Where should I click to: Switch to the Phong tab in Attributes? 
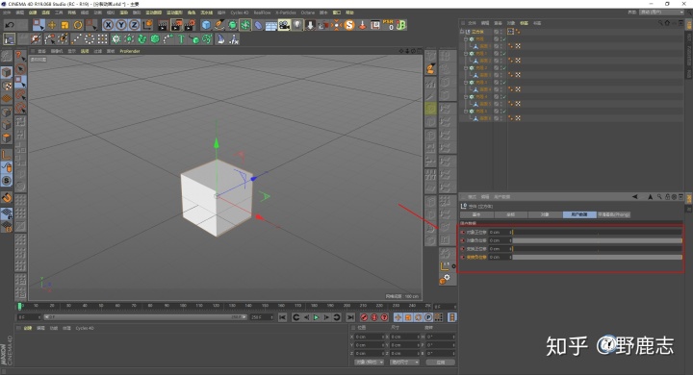click(613, 214)
